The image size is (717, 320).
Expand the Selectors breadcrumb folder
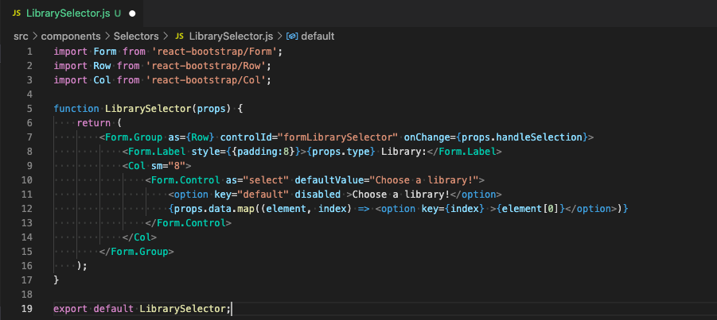pyautogui.click(x=136, y=37)
